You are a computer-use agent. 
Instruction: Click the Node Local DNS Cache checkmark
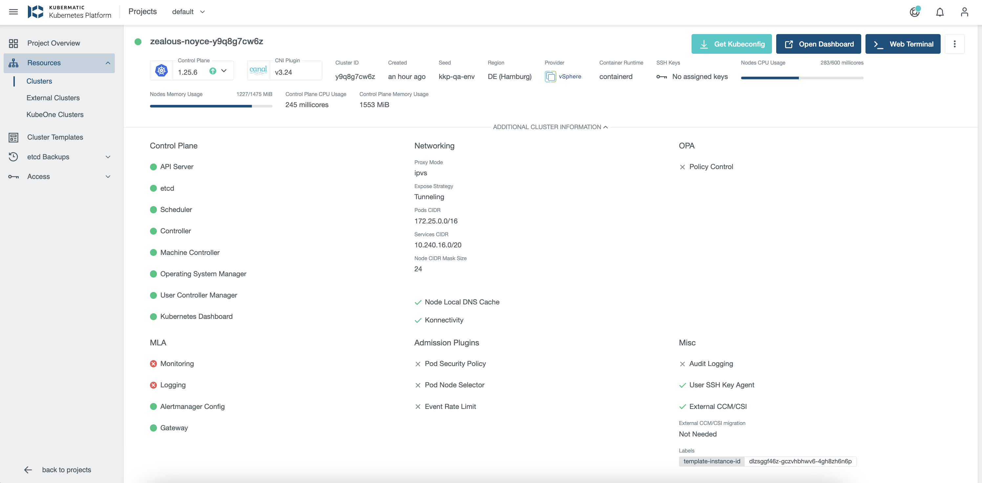[x=418, y=302]
